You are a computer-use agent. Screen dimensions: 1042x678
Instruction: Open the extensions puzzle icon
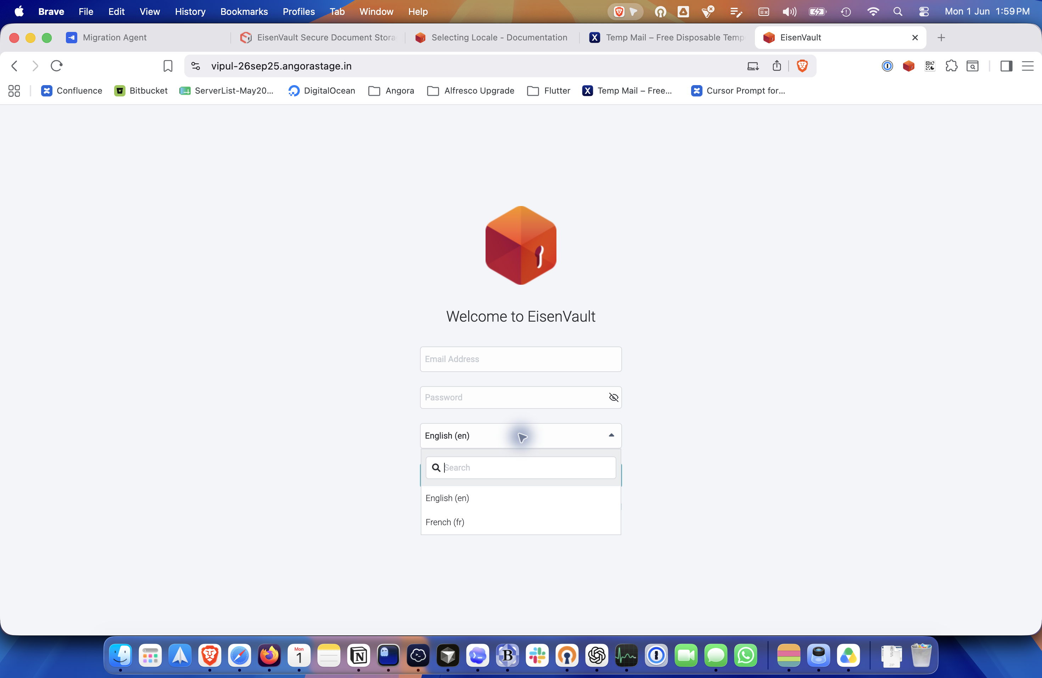pyautogui.click(x=951, y=66)
